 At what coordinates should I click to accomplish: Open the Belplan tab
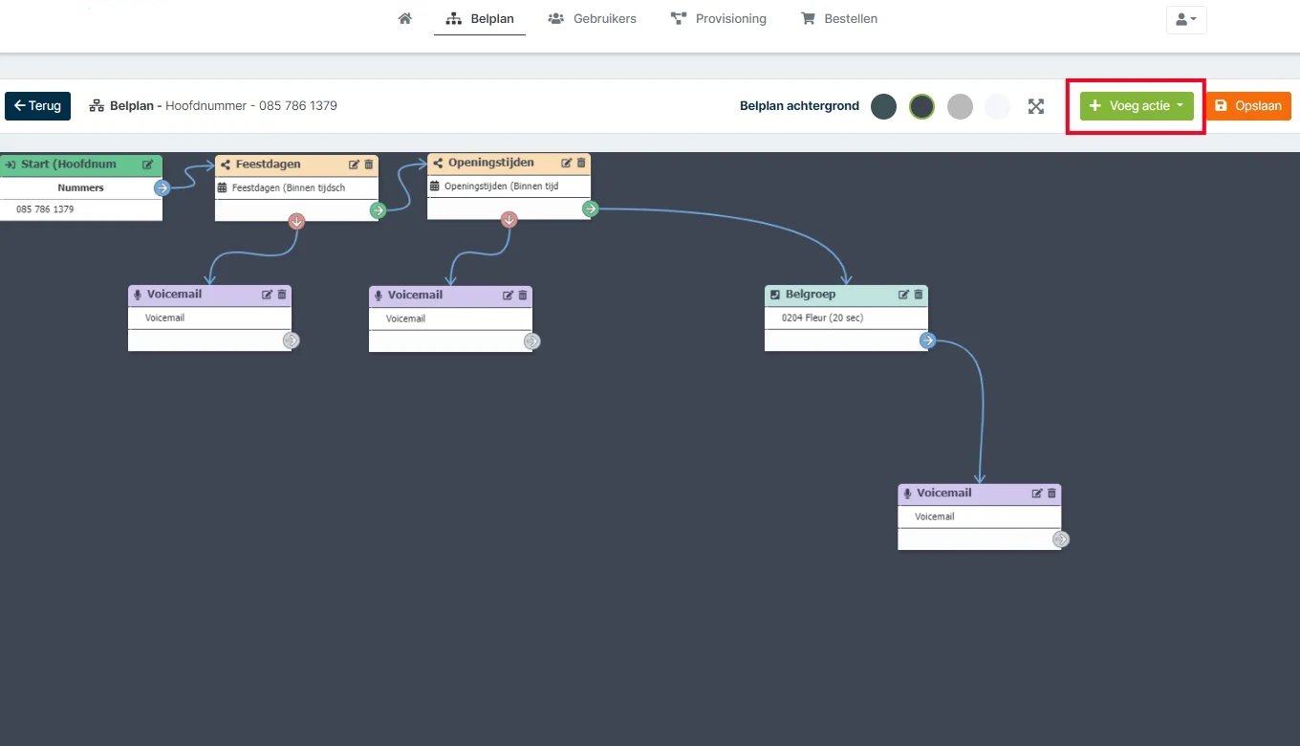coord(479,18)
